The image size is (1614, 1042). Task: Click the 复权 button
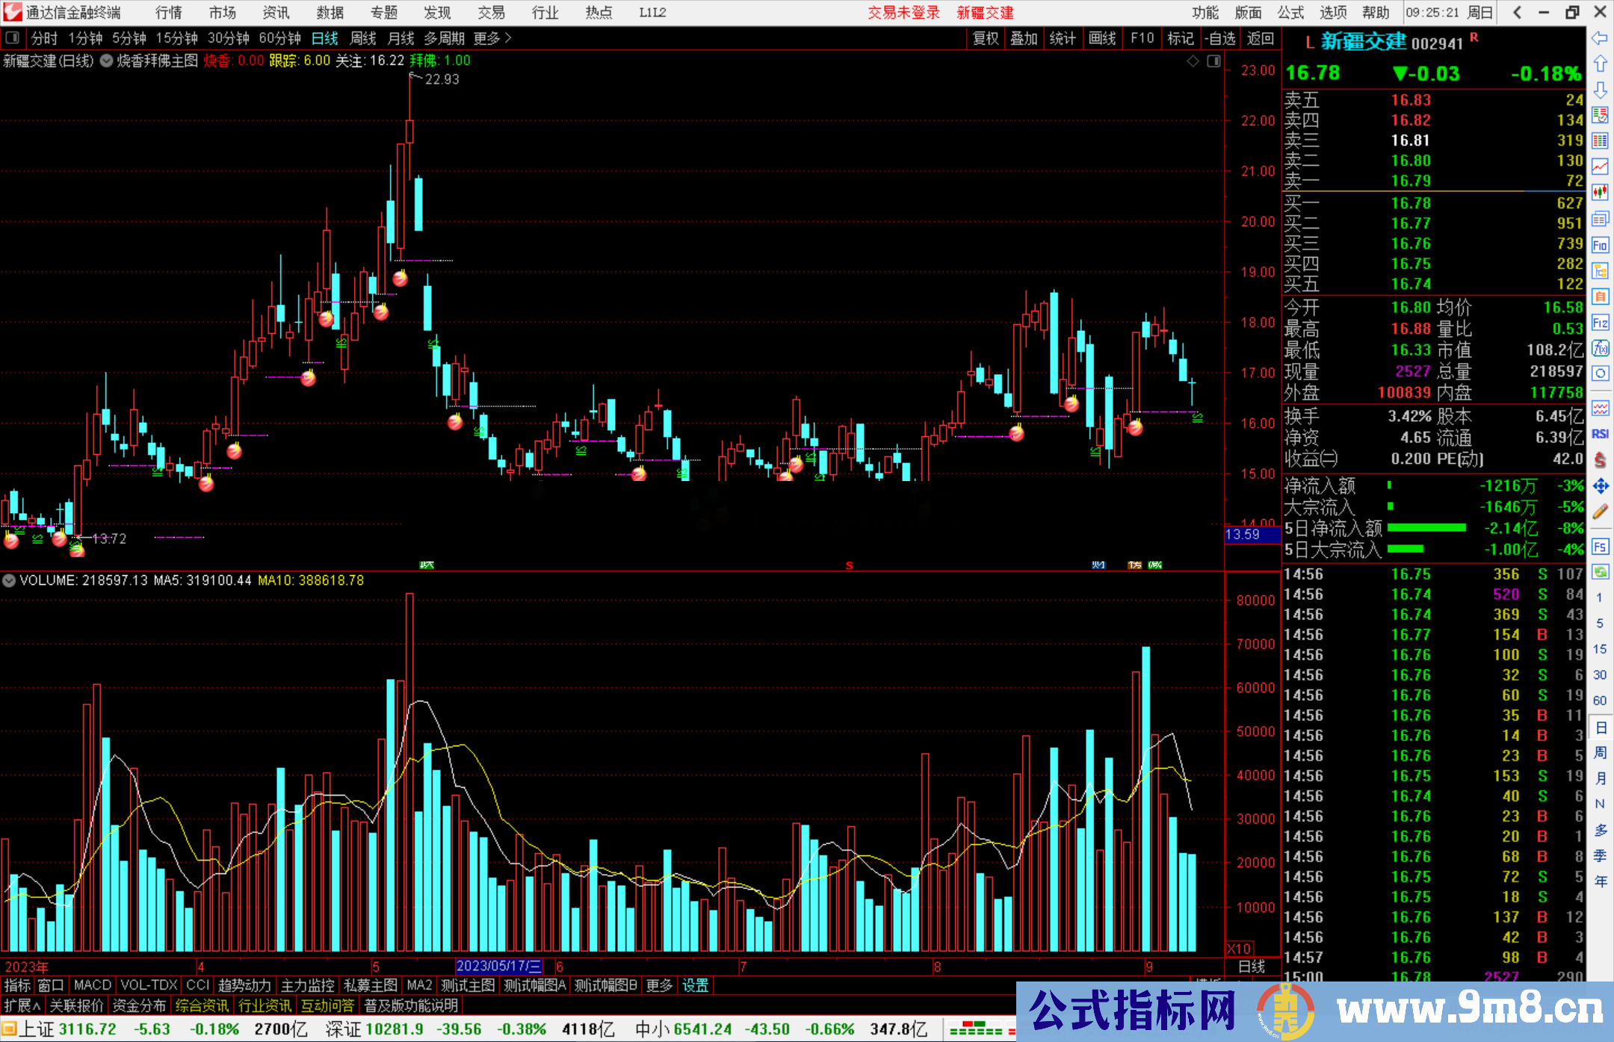click(986, 38)
